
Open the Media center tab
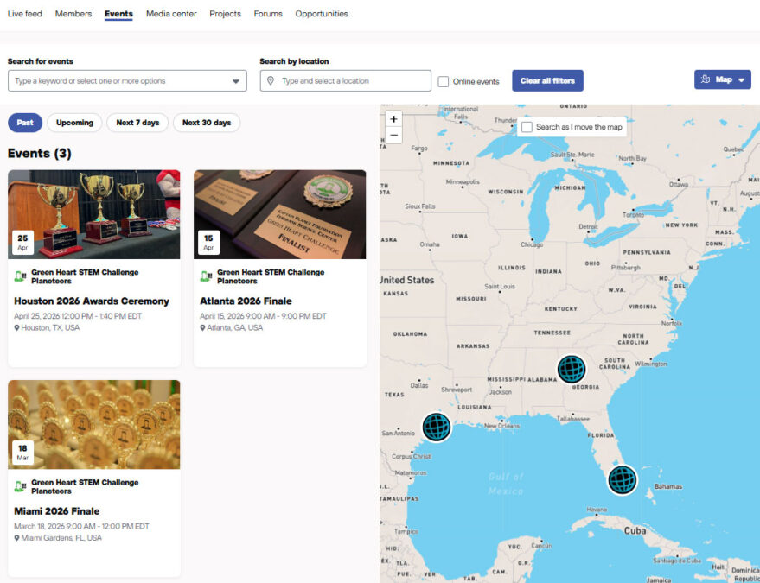tap(171, 14)
